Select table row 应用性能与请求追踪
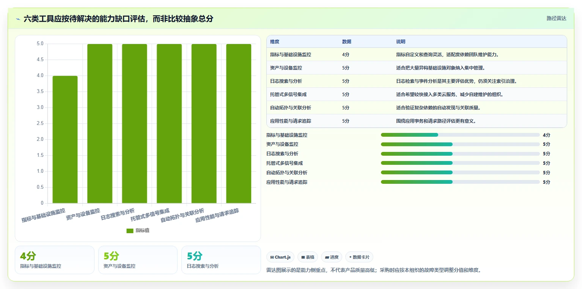Viewport: 582px width, 289px height. (417, 121)
